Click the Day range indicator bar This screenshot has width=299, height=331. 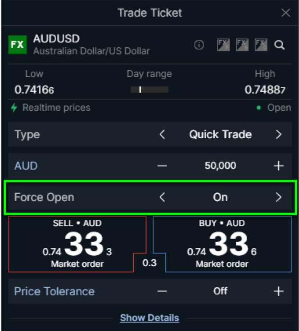tap(149, 90)
